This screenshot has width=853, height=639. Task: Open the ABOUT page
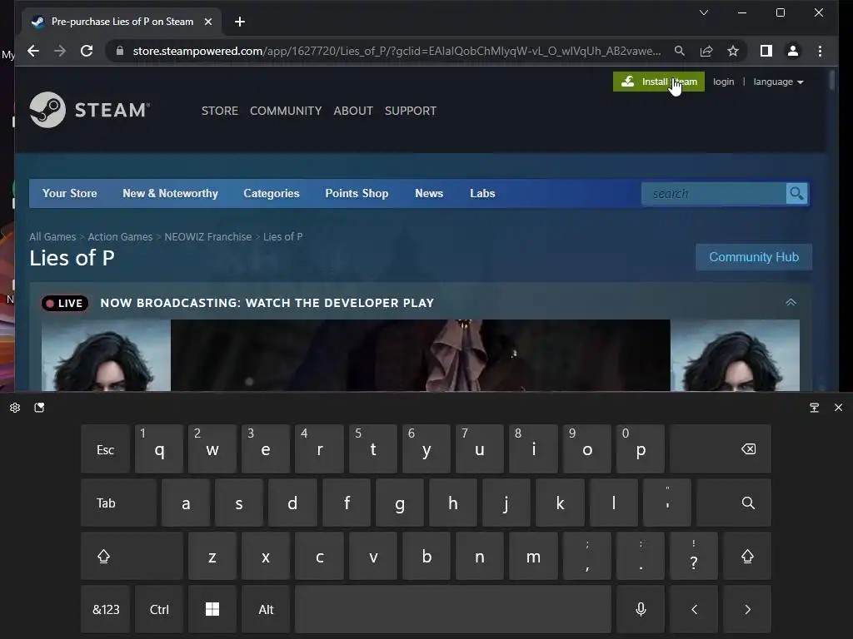point(353,111)
